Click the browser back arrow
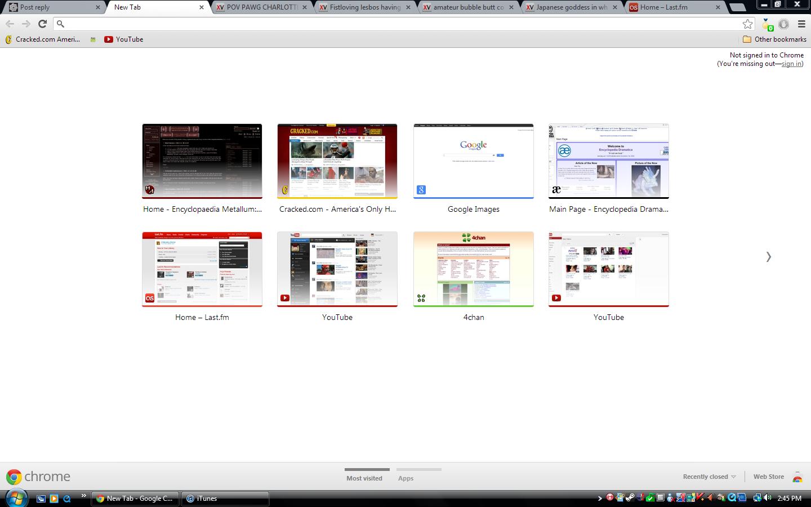Image resolution: width=811 pixels, height=507 pixels. click(x=10, y=24)
